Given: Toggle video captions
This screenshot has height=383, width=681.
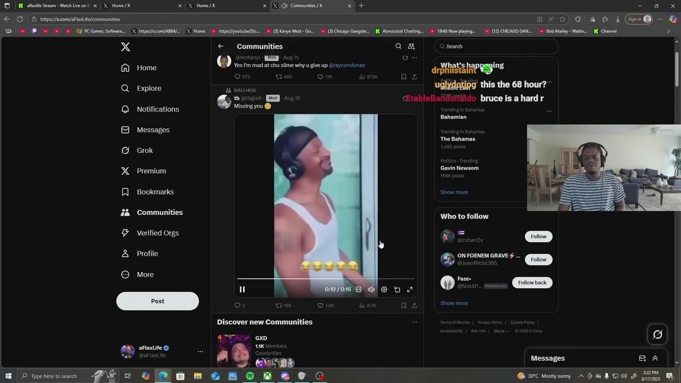Looking at the screenshot, I should point(359,289).
